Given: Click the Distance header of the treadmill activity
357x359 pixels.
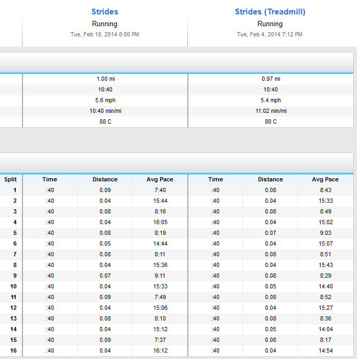Looking at the screenshot, I should pos(270,179).
